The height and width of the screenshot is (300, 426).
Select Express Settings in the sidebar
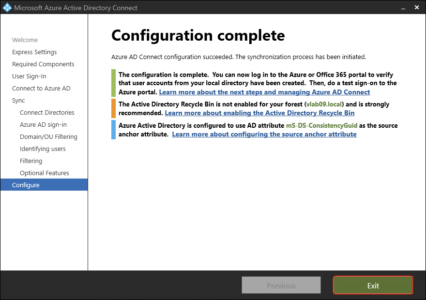[x=34, y=52]
